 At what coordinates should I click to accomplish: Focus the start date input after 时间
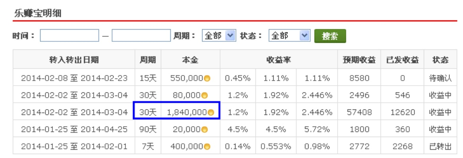[x=69, y=36]
